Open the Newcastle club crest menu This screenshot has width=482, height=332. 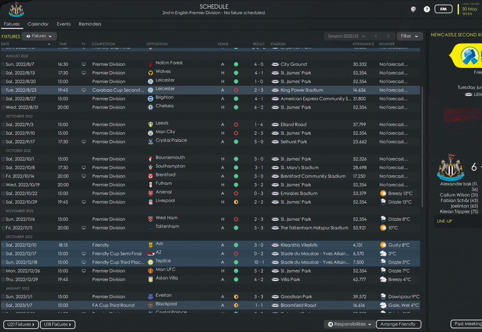17,9
